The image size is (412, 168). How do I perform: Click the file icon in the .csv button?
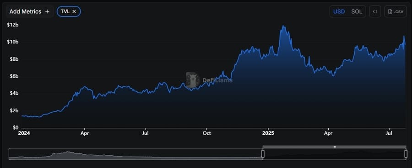point(390,11)
